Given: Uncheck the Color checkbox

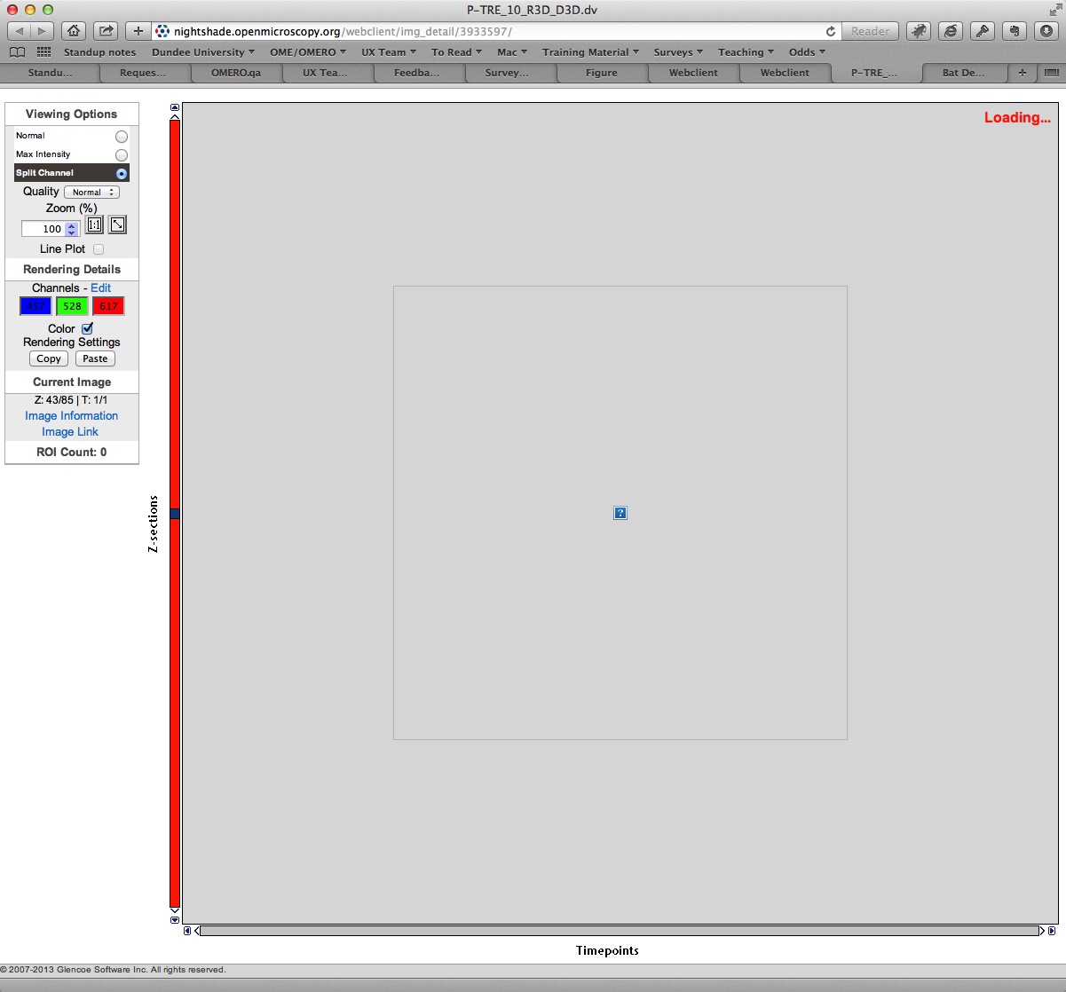Looking at the screenshot, I should pyautogui.click(x=87, y=329).
